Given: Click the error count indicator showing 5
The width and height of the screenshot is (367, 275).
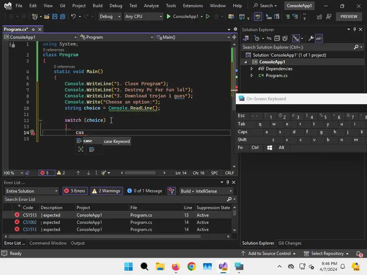Looking at the screenshot, I should point(47,173).
